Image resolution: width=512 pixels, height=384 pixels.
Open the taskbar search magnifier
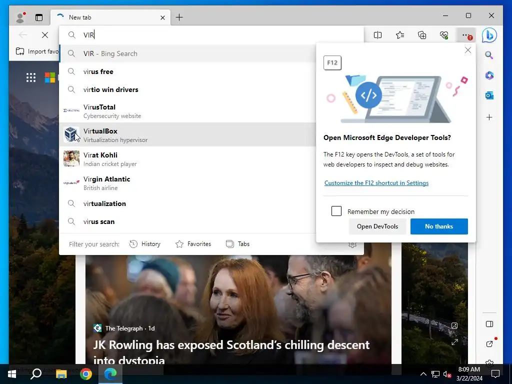pos(36,374)
